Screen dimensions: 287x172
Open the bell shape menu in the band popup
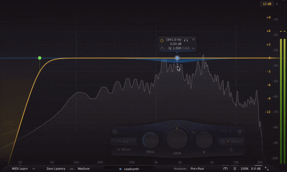pyautogui.click(x=162, y=48)
